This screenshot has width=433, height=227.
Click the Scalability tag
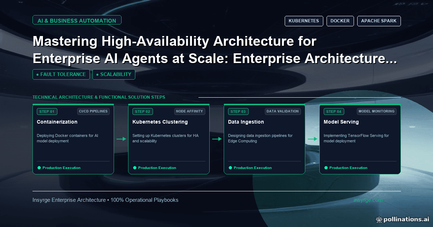point(114,74)
